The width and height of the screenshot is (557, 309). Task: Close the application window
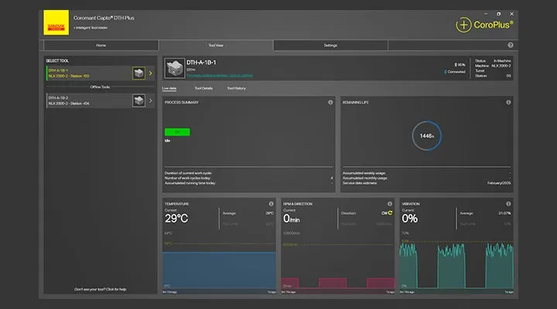click(x=511, y=14)
